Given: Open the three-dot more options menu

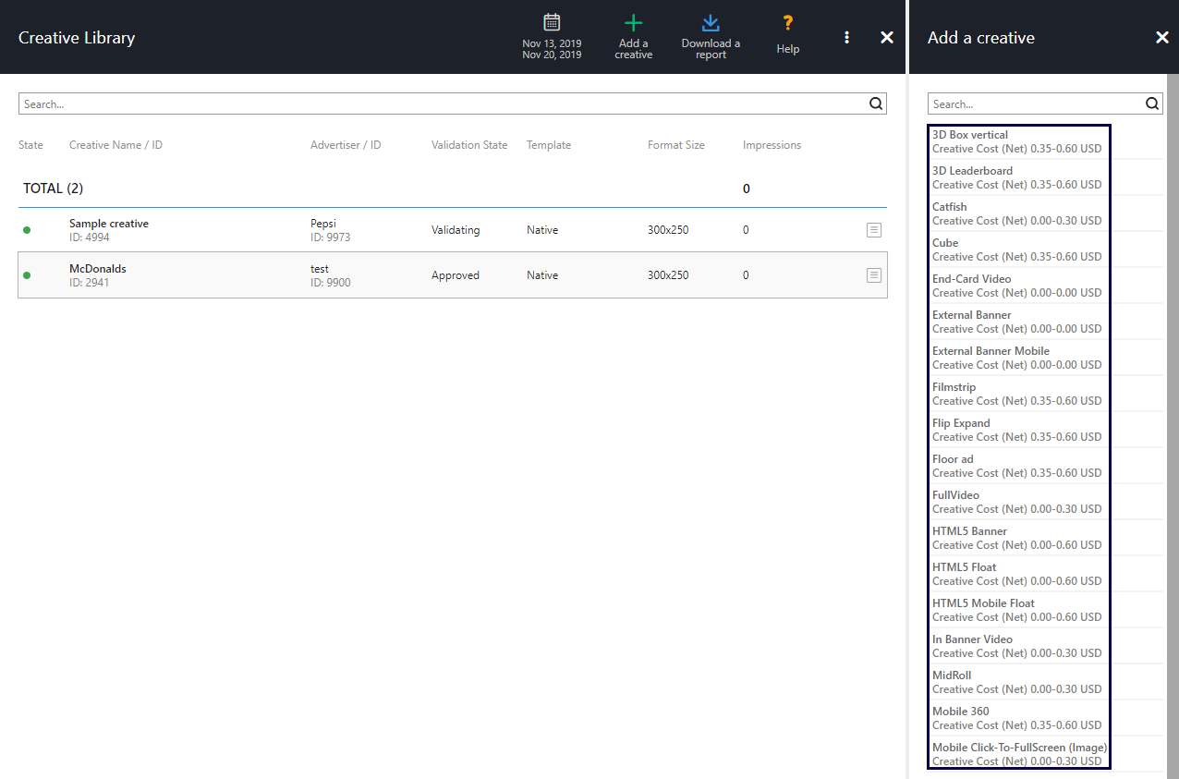Looking at the screenshot, I should click(846, 38).
